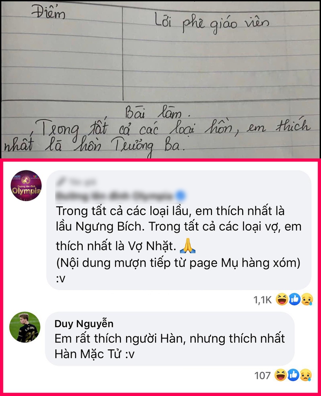Click the like reaction on Duy Nguyễn's comment
The height and width of the screenshot is (396, 321).
pyautogui.click(x=293, y=375)
